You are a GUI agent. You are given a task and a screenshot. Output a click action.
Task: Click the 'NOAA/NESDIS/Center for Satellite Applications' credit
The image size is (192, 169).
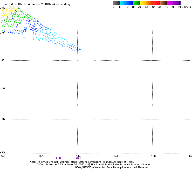pyautogui.click(x=104, y=167)
